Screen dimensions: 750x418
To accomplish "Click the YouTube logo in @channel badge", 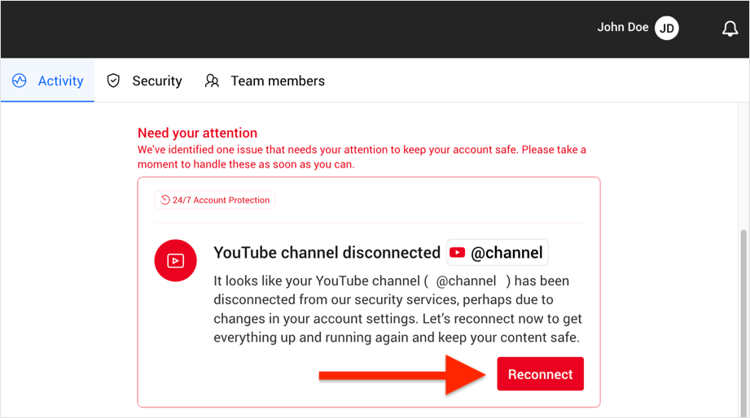I will tap(458, 252).
